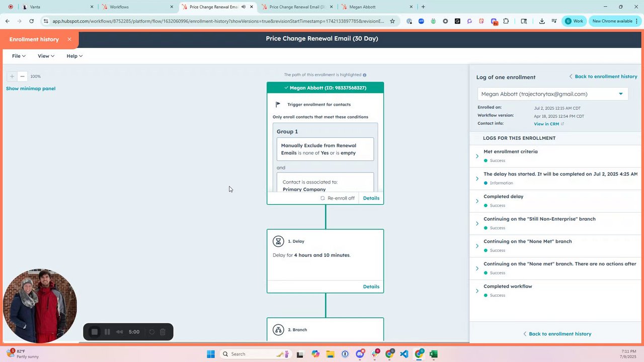Show the minimap panel
Viewport: 644px width, 362px height.
pyautogui.click(x=31, y=88)
